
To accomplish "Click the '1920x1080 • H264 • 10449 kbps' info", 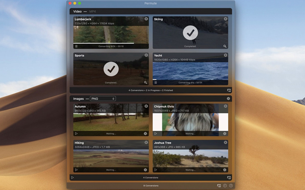I will [175, 60].
